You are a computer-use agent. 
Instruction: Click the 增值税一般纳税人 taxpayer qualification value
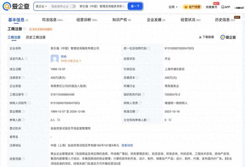176,103
